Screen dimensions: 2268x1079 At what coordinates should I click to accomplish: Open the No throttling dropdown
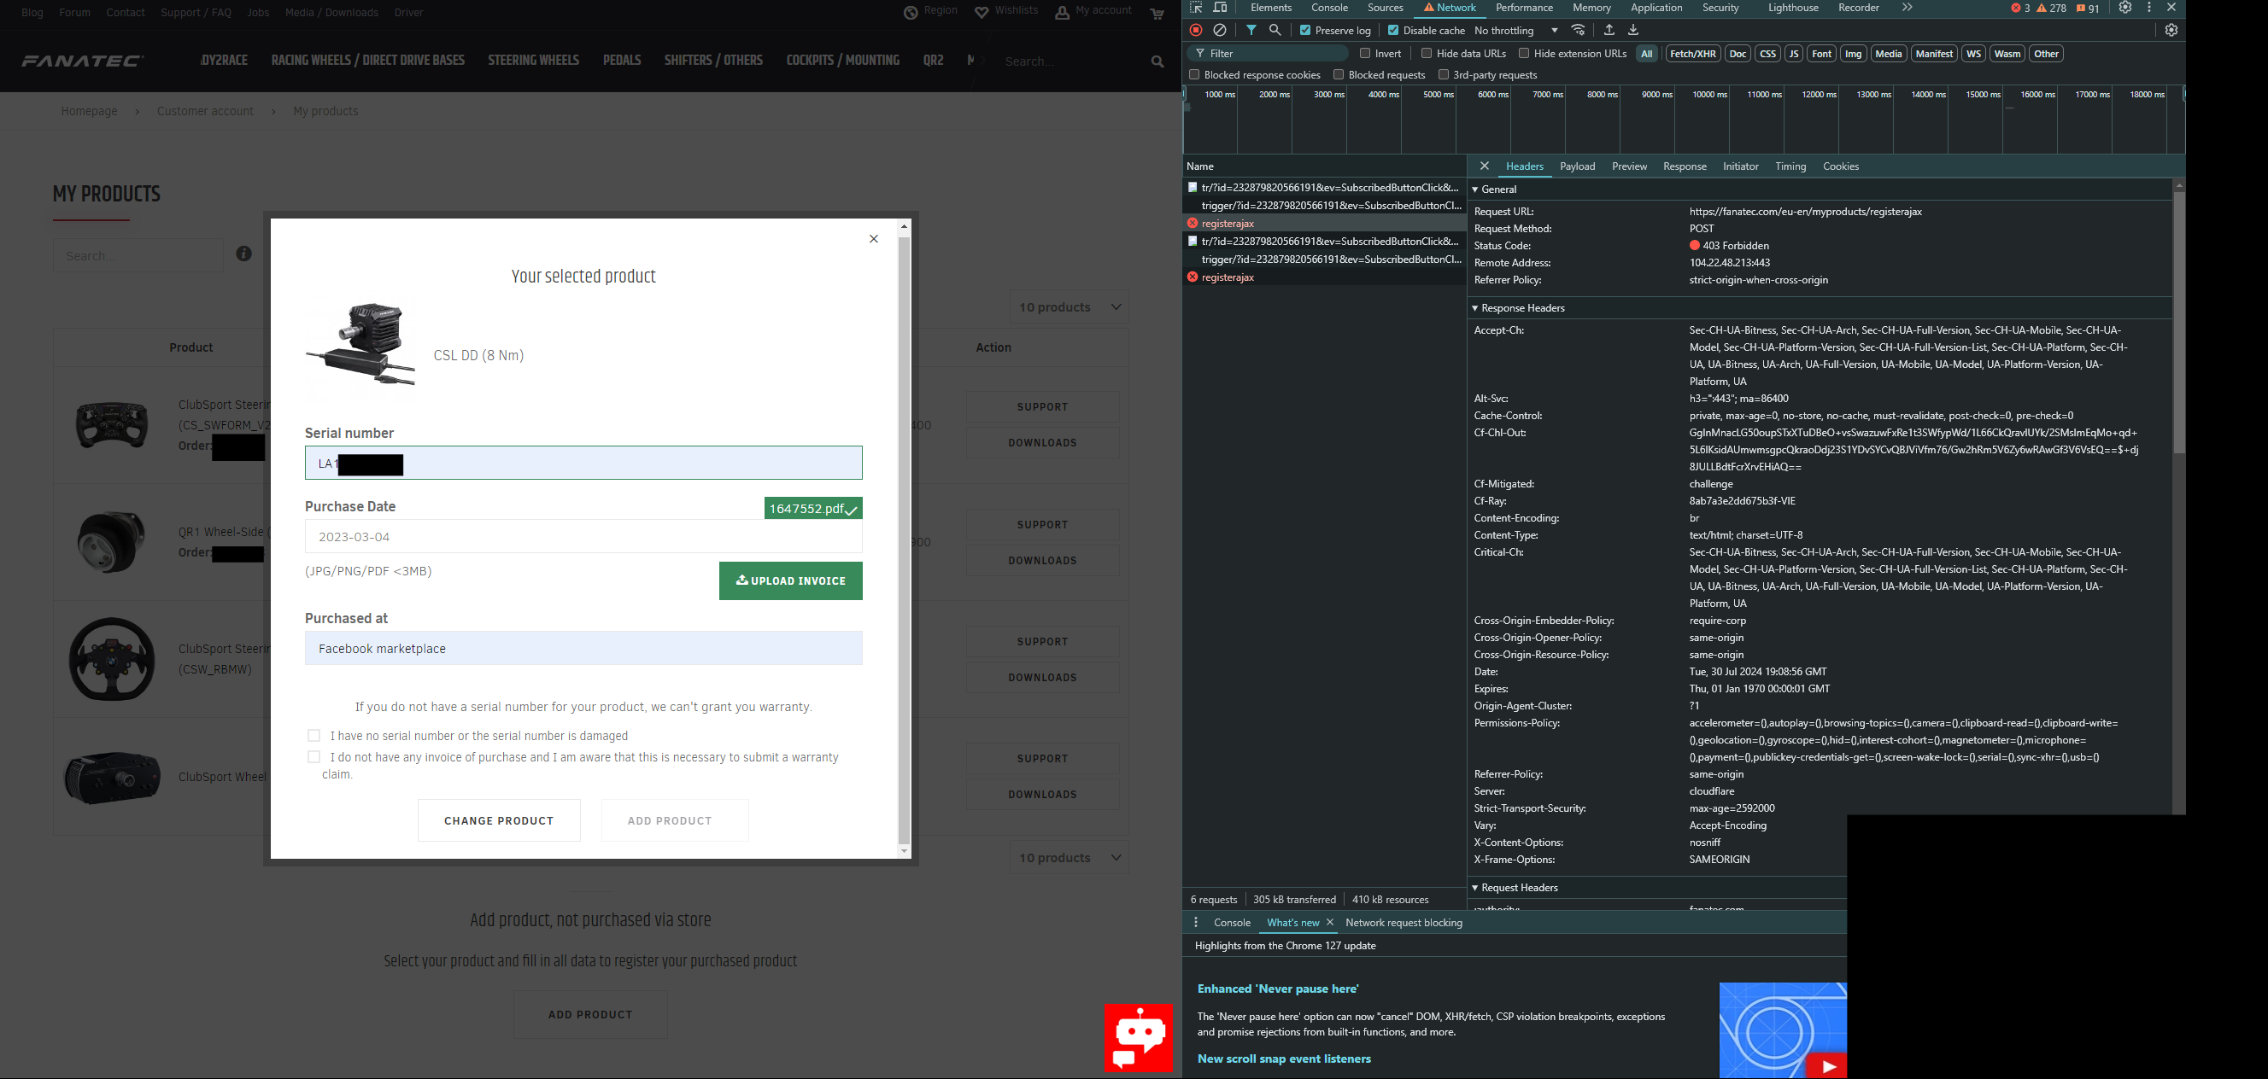coord(1516,30)
